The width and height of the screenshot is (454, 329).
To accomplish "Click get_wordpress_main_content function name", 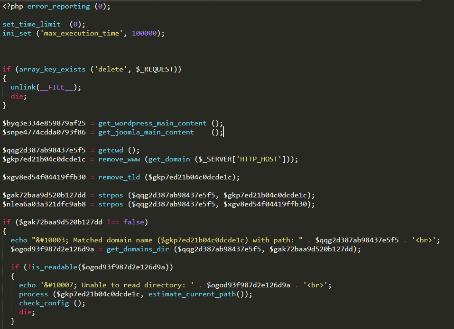I will tap(152, 124).
